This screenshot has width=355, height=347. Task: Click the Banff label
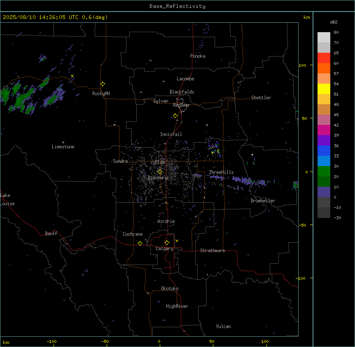tap(51, 234)
